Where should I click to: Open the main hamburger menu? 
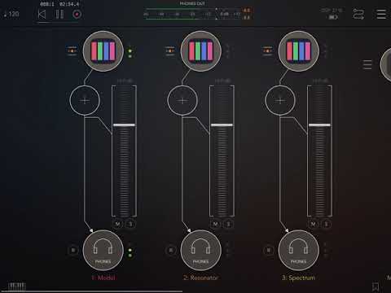(381, 14)
